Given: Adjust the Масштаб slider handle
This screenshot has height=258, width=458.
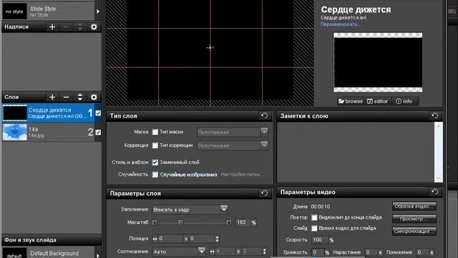Looking at the screenshot, I should [x=180, y=223].
